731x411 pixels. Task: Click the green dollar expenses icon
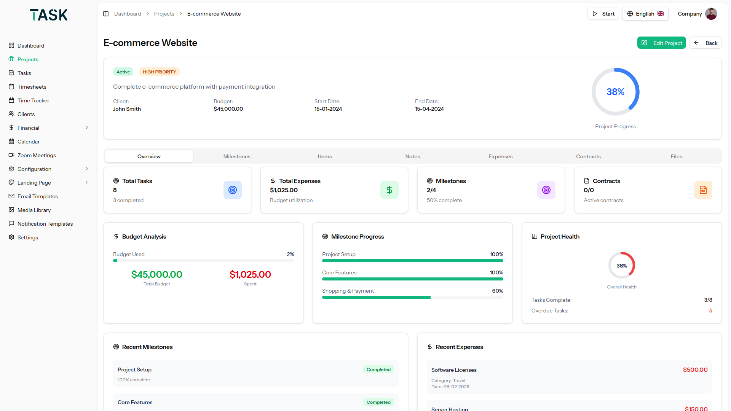[389, 190]
